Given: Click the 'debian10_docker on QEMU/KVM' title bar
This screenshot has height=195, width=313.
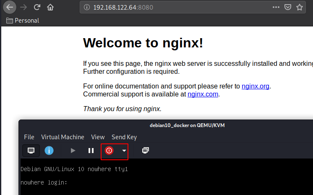Looking at the screenshot, I should pyautogui.click(x=187, y=125).
